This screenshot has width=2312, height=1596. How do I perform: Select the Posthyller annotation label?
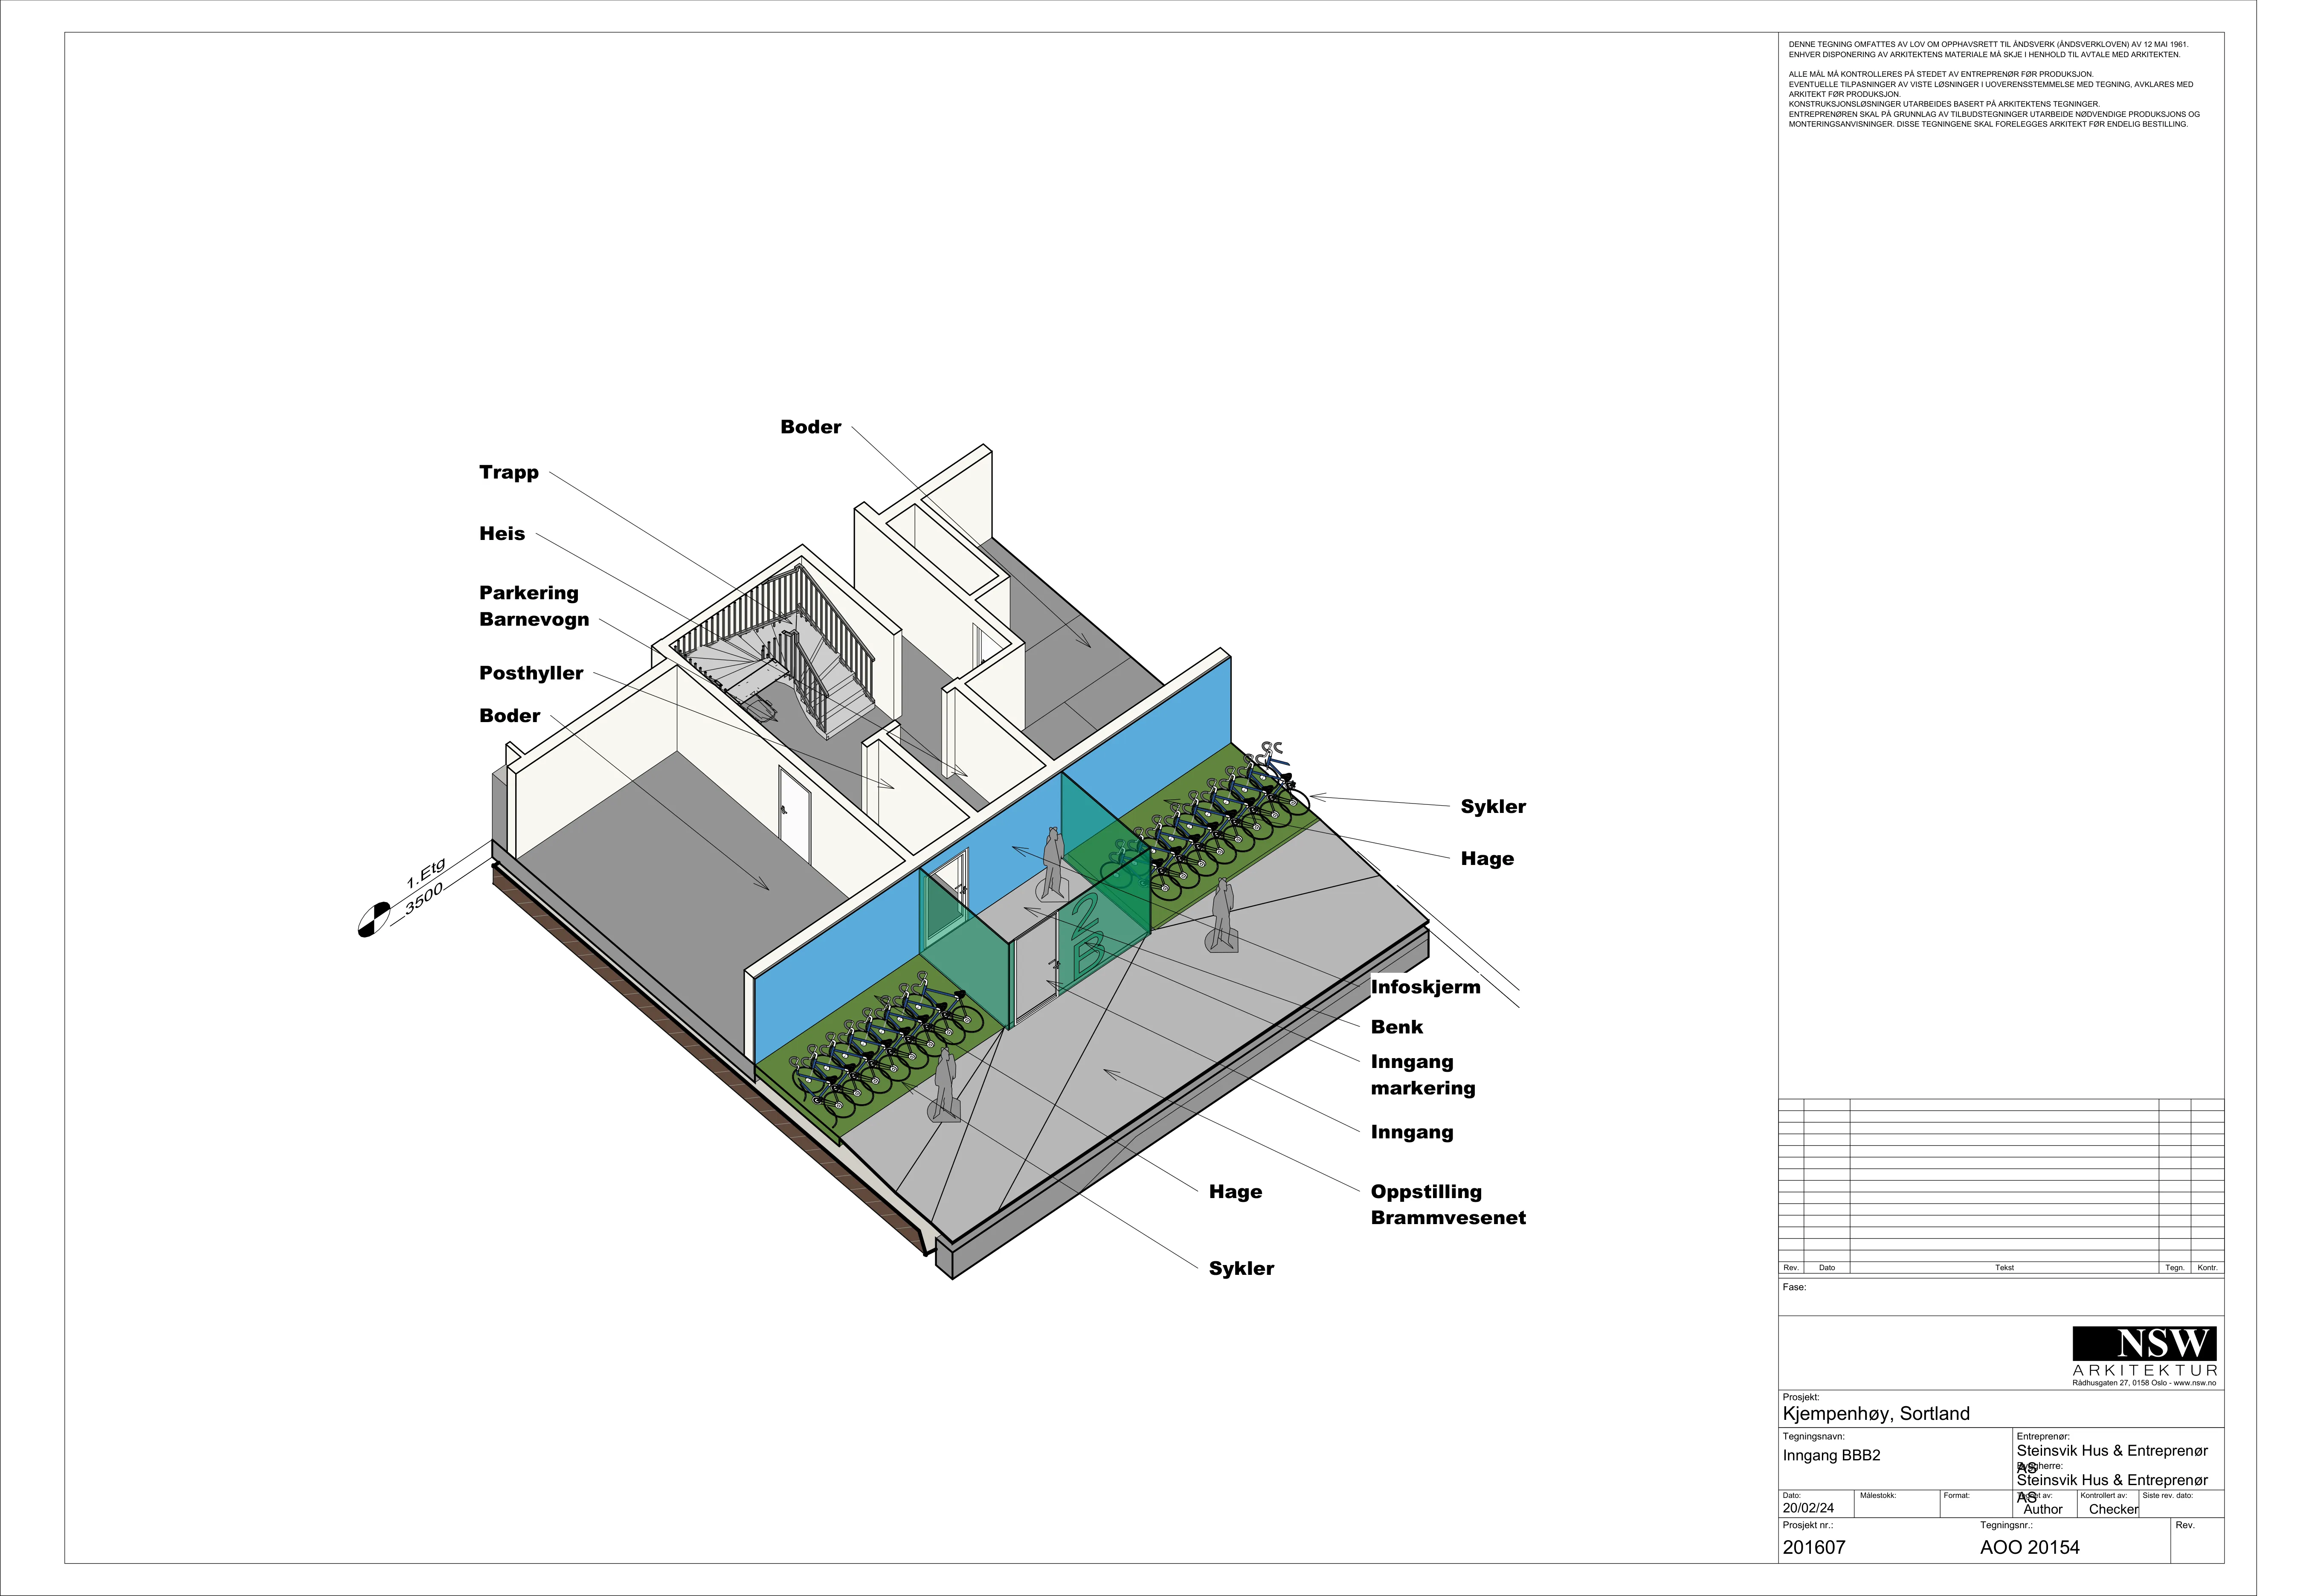[x=531, y=673]
